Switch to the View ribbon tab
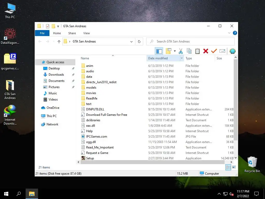This screenshot has width=265, height=199. 86,33
